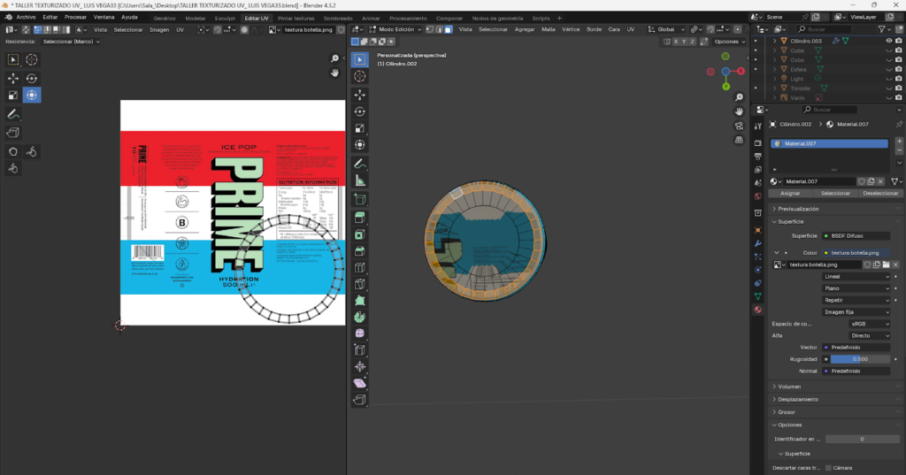The height and width of the screenshot is (475, 906).
Task: Toggle viewport visibility of Esfera
Action: (888, 69)
